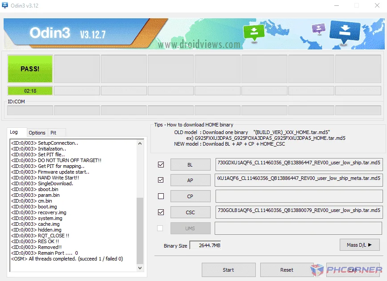Click the CSC file path field
The height and width of the screenshot is (281, 387).
coord(299,212)
